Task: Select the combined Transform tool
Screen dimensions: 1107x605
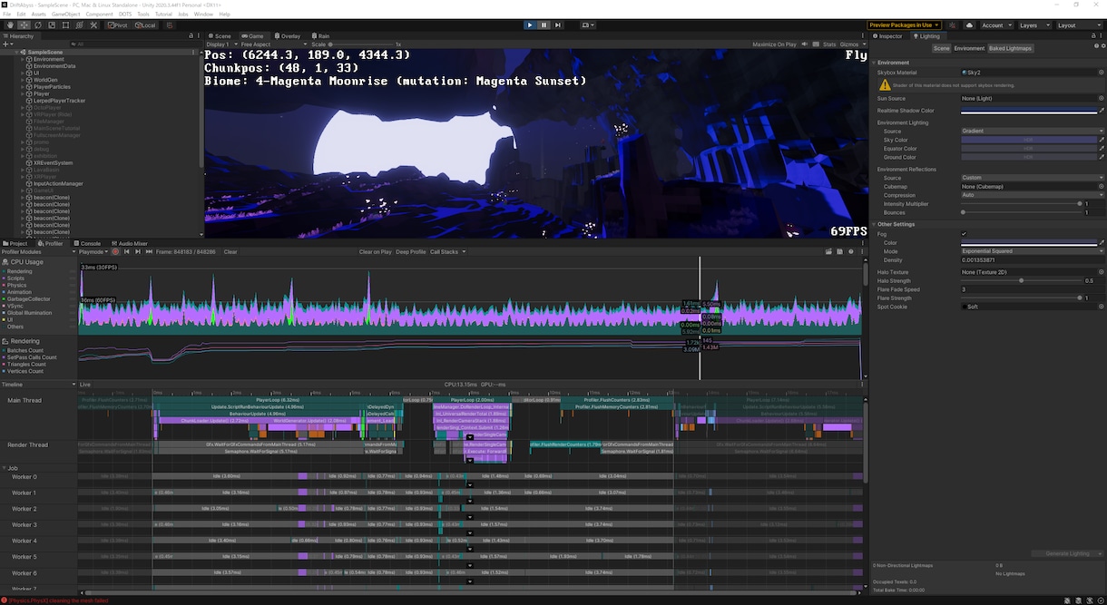Action: tap(78, 25)
